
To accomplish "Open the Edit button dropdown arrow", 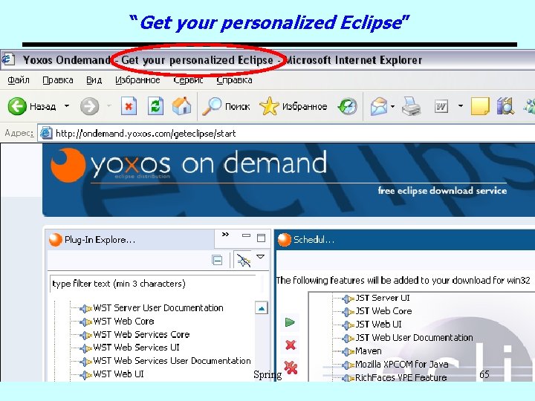I will (460, 106).
